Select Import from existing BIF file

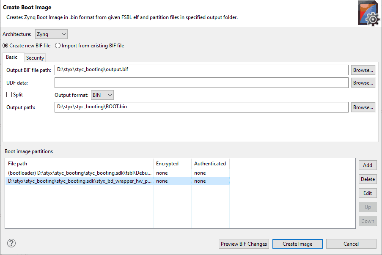tap(58, 46)
